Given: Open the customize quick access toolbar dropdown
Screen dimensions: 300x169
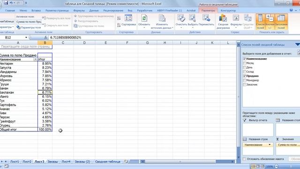Looking at the screenshot, I should click(x=26, y=3).
